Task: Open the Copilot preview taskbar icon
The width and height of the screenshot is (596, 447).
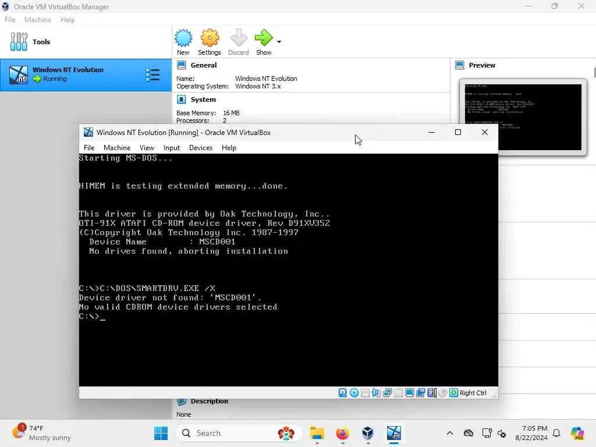Action: (577, 433)
